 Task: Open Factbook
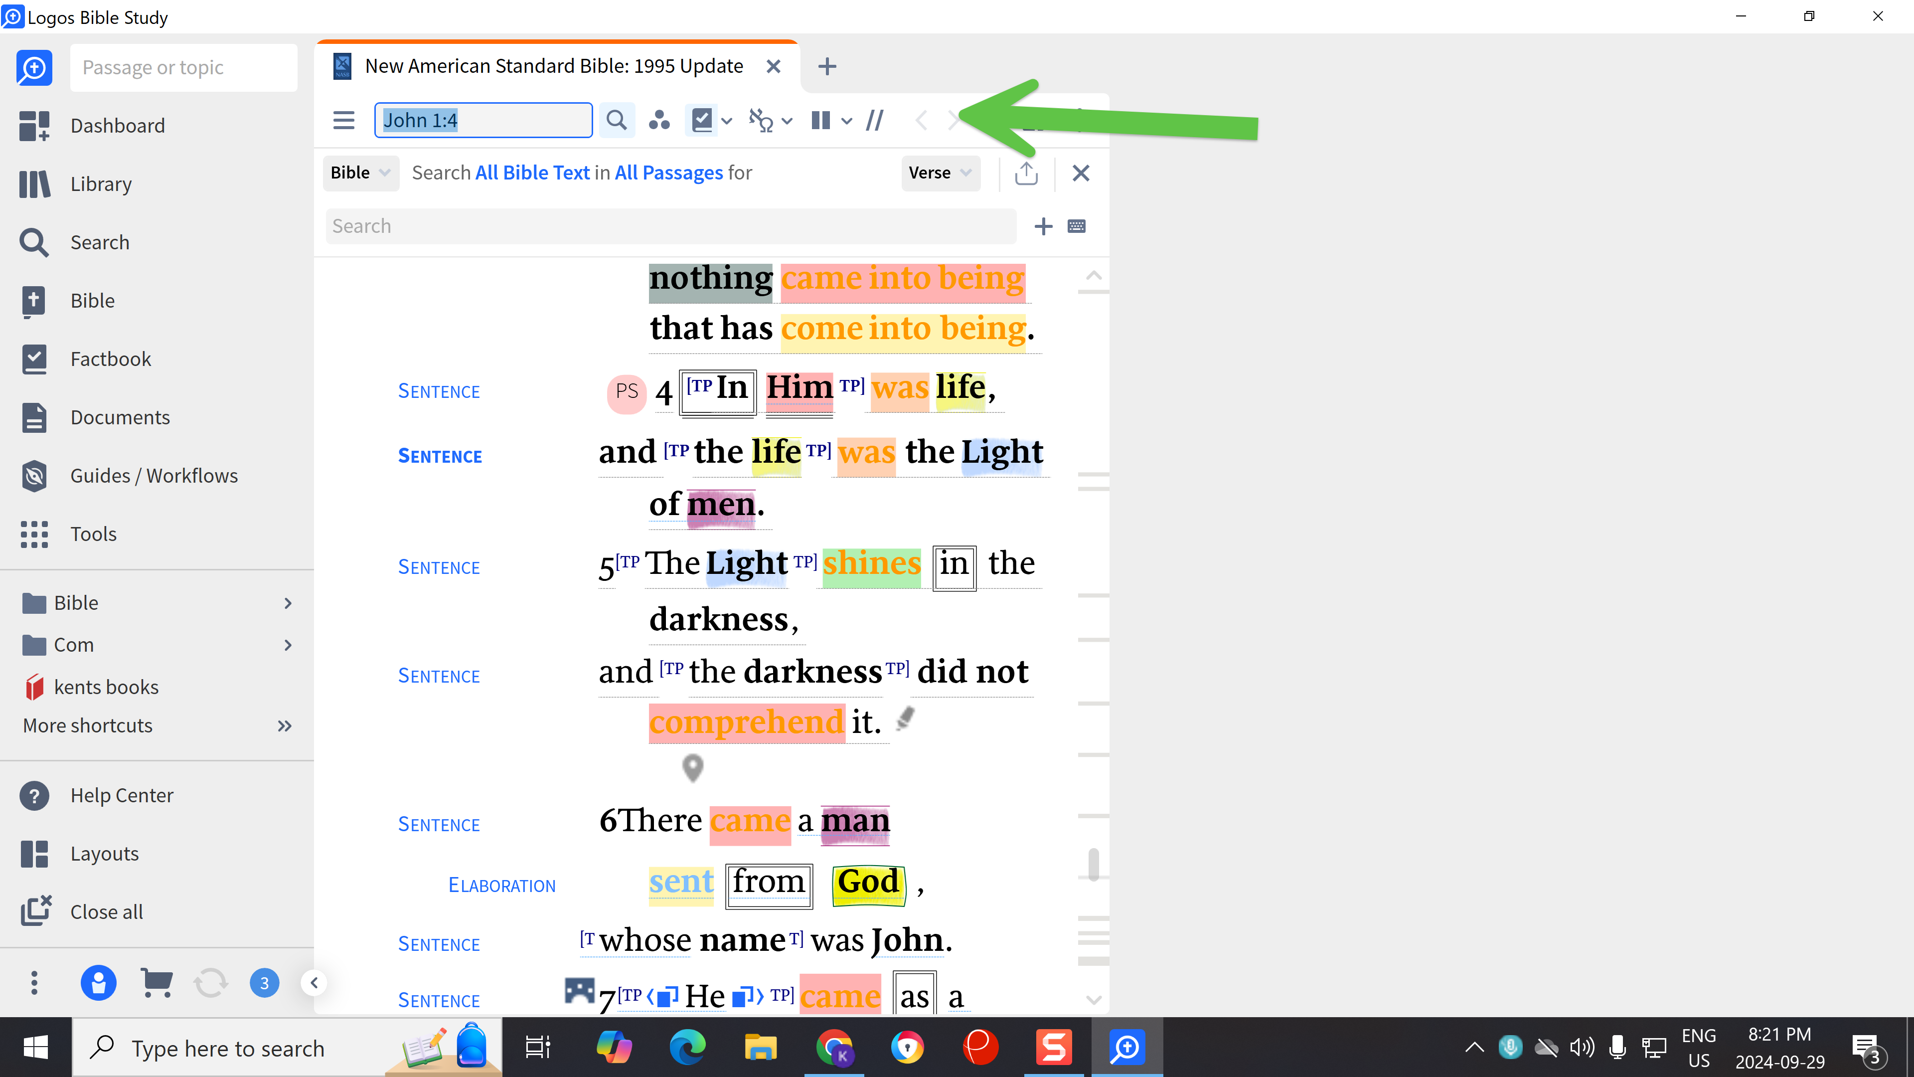pos(85,359)
